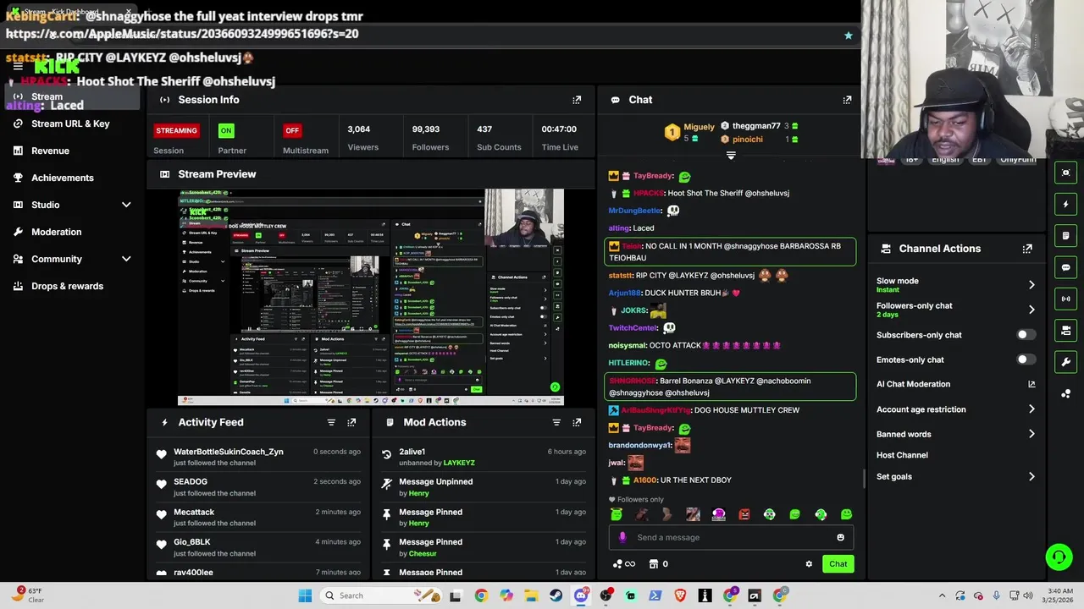Open the green headset support button
Image resolution: width=1084 pixels, height=609 pixels.
[x=1059, y=557]
